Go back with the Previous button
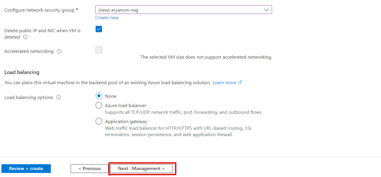The width and height of the screenshot is (381, 177). (90, 169)
